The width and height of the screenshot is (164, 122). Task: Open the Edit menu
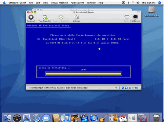pyautogui.click(x=38, y=3)
